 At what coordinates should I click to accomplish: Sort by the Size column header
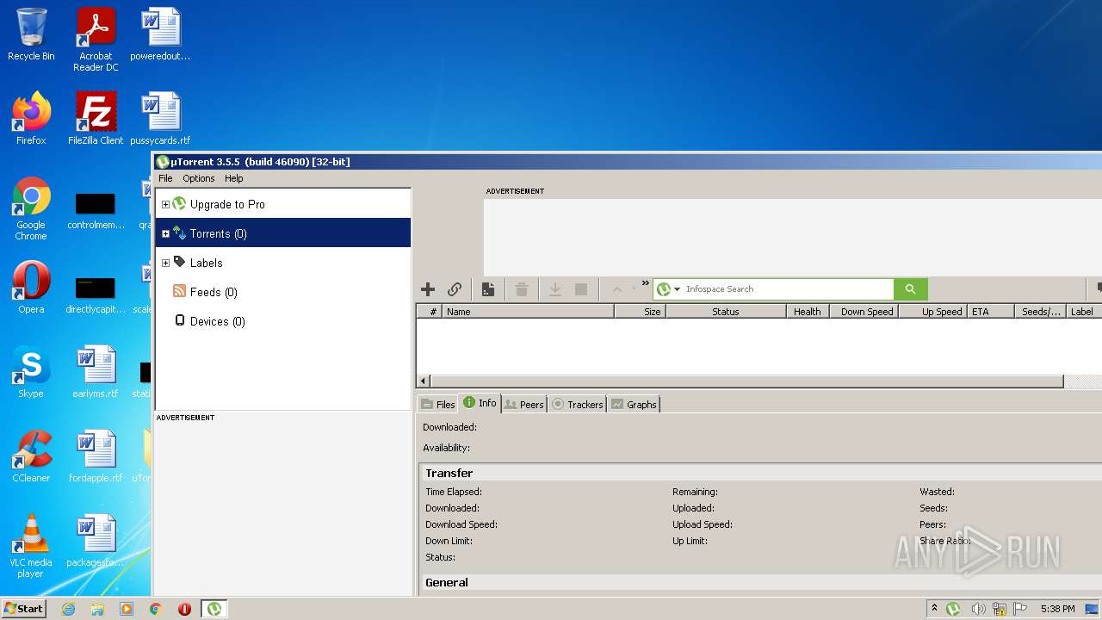(x=641, y=312)
